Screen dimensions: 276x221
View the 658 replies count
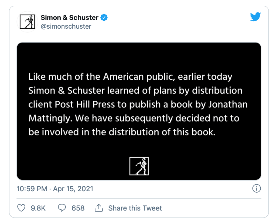click(x=78, y=208)
